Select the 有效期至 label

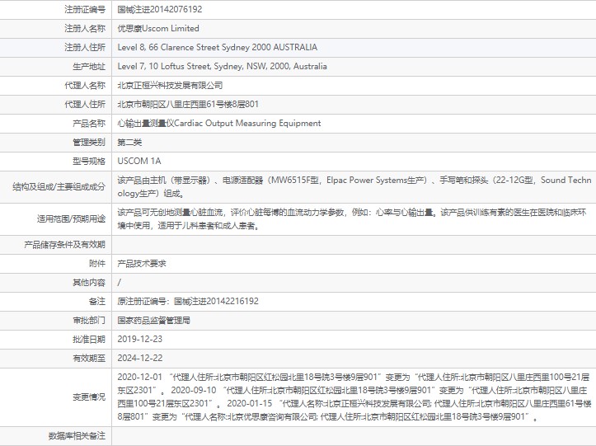coord(89,358)
